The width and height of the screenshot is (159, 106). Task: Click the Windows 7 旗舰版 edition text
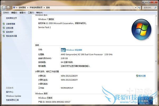pyautogui.click(x=46, y=19)
